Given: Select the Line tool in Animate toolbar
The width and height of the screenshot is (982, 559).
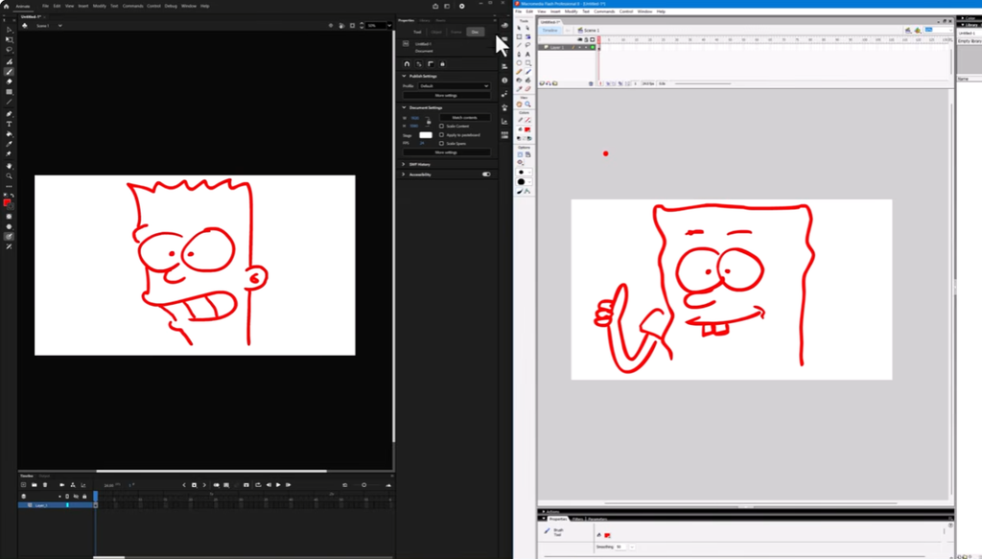Looking at the screenshot, I should pyautogui.click(x=9, y=102).
